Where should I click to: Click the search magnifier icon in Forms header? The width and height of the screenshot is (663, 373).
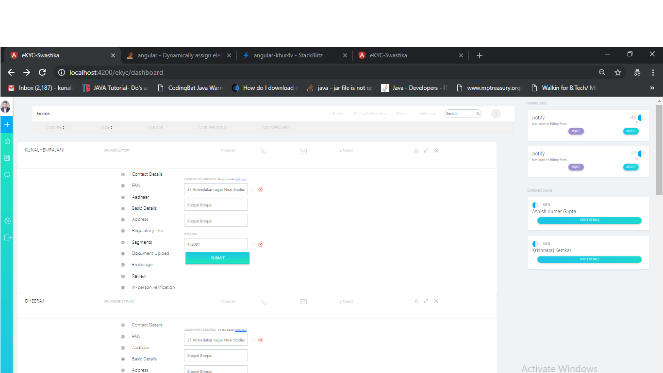tap(478, 114)
